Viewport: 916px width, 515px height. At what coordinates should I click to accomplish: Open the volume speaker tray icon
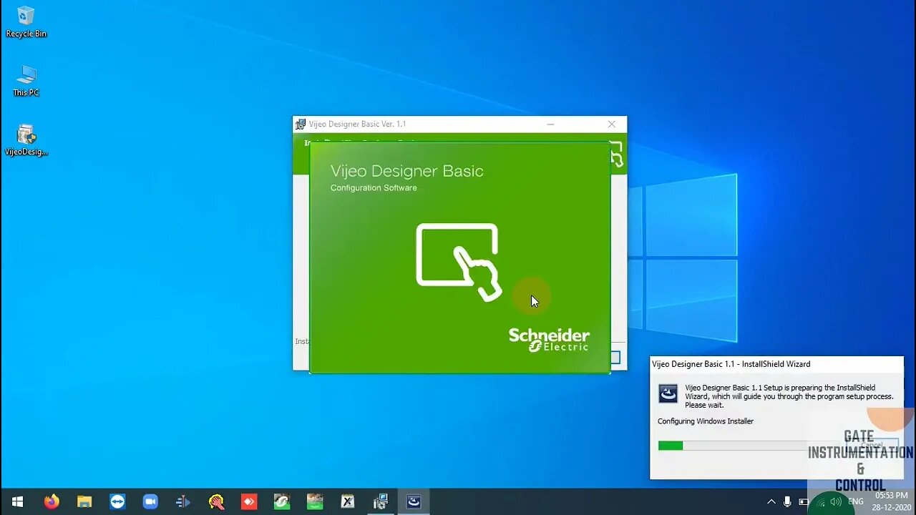[x=836, y=501]
